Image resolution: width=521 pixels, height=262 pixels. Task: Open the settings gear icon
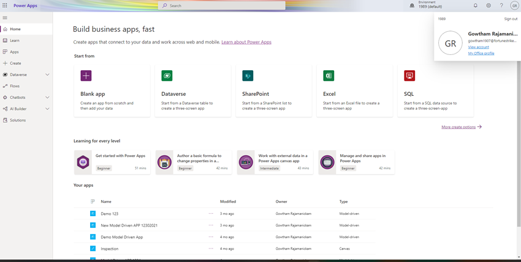[489, 5]
